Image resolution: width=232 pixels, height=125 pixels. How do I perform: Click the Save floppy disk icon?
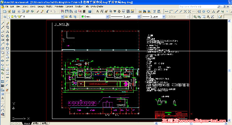click(14, 11)
